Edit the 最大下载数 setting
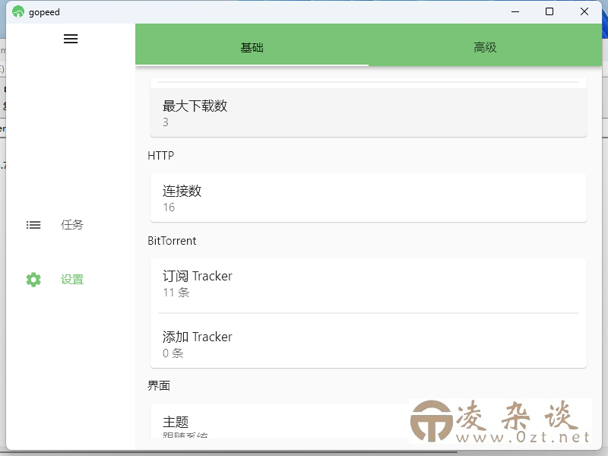Screen dimensions: 608x456 369,112
